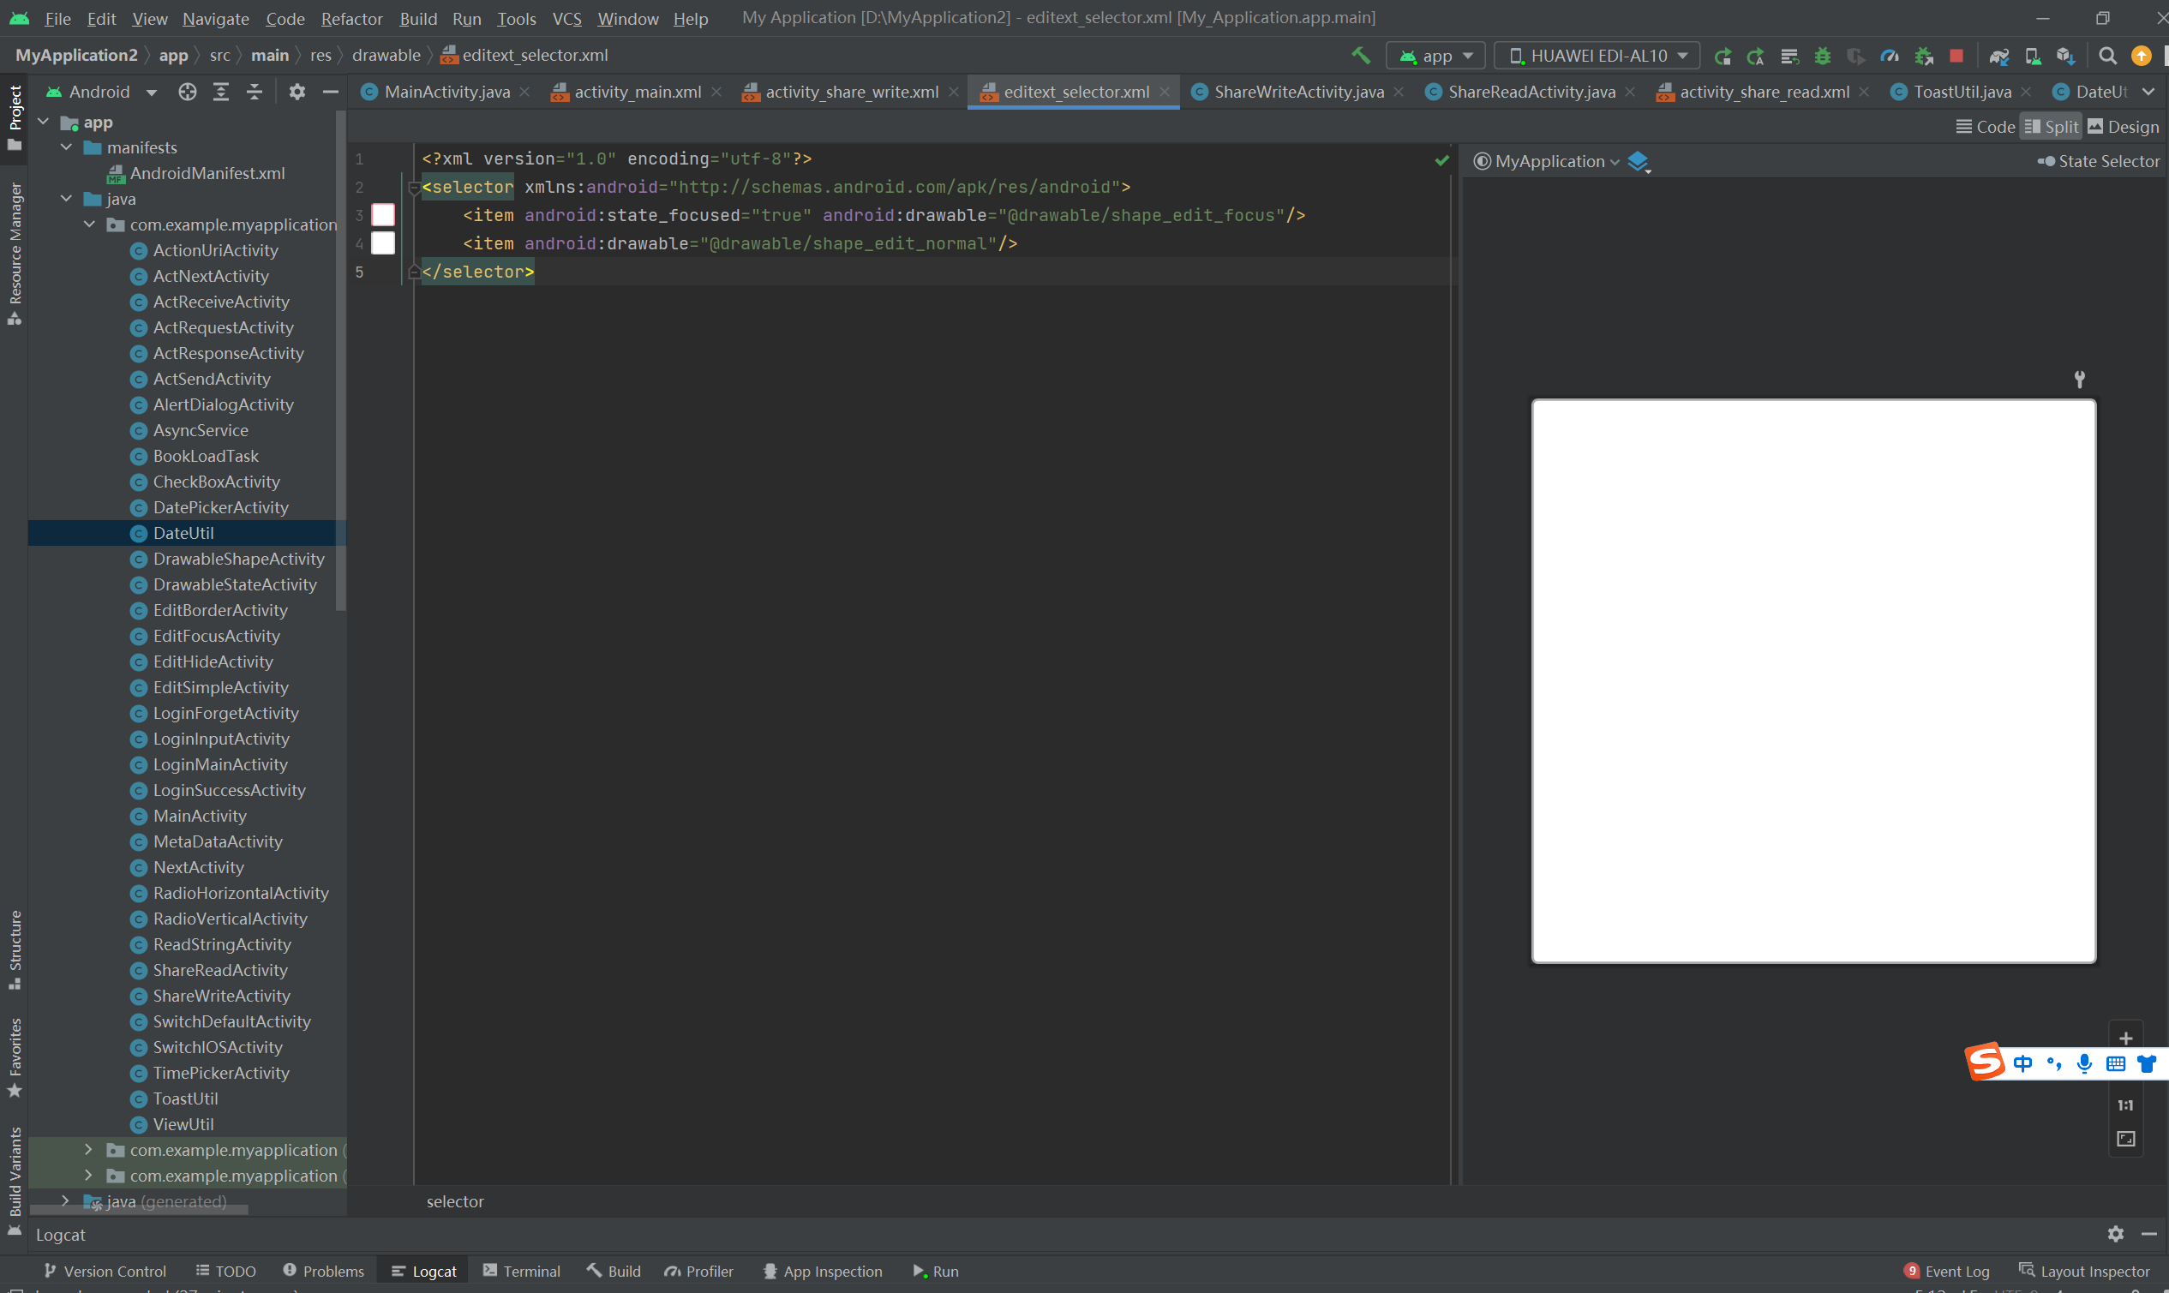
Task: Open the Terminal tool window button
Action: (521, 1272)
